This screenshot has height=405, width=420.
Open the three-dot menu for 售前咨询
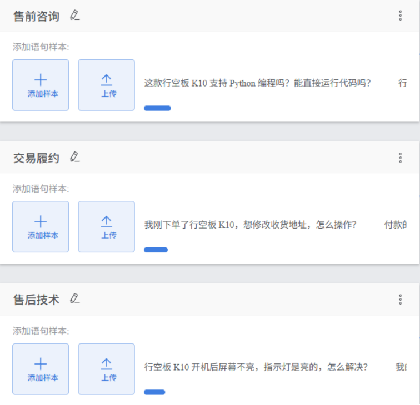coord(400,16)
